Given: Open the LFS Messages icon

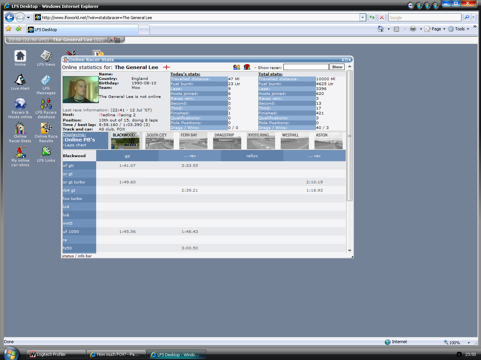Looking at the screenshot, I should pos(46,84).
